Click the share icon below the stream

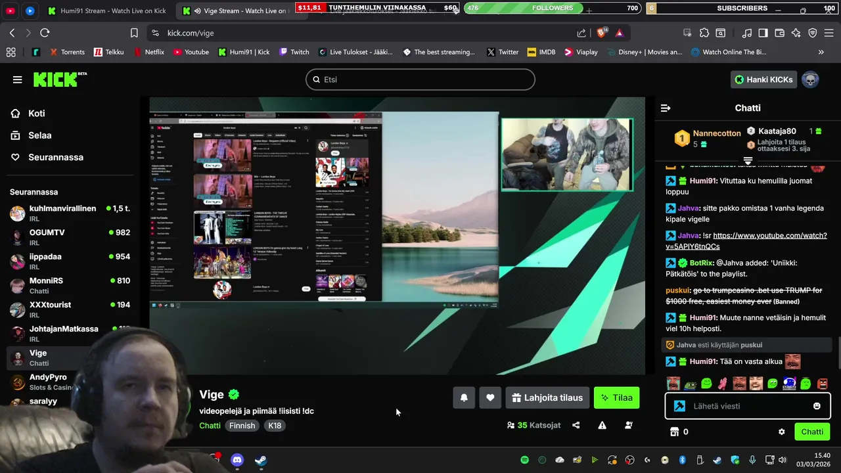(576, 425)
